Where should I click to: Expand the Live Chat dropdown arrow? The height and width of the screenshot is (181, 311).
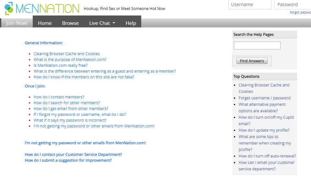coord(114,23)
